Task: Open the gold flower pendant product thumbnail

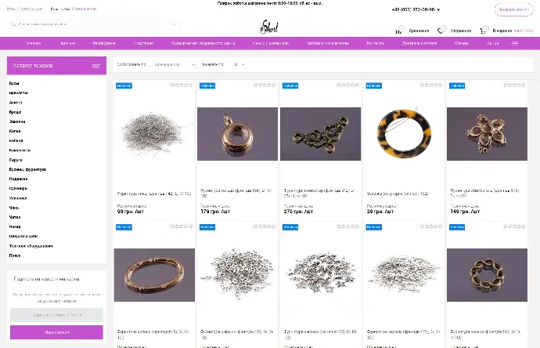Action: (487, 134)
